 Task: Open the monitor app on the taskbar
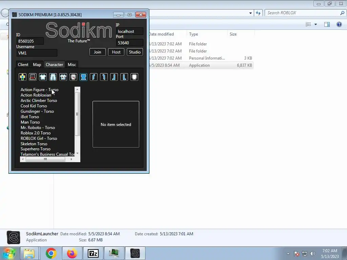tap(114, 253)
